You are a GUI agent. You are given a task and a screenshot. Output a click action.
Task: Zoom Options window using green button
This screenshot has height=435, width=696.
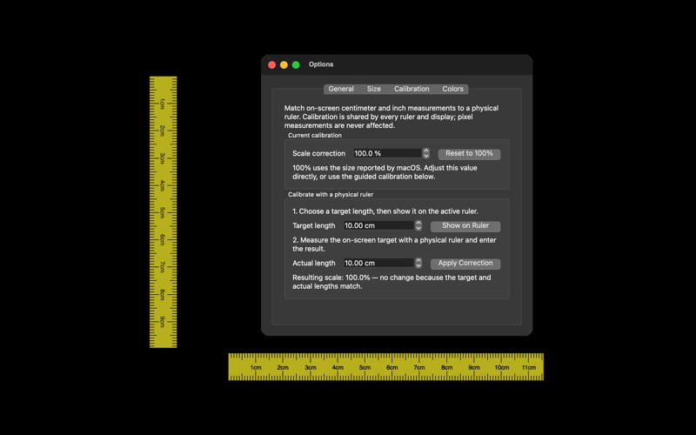pos(296,64)
